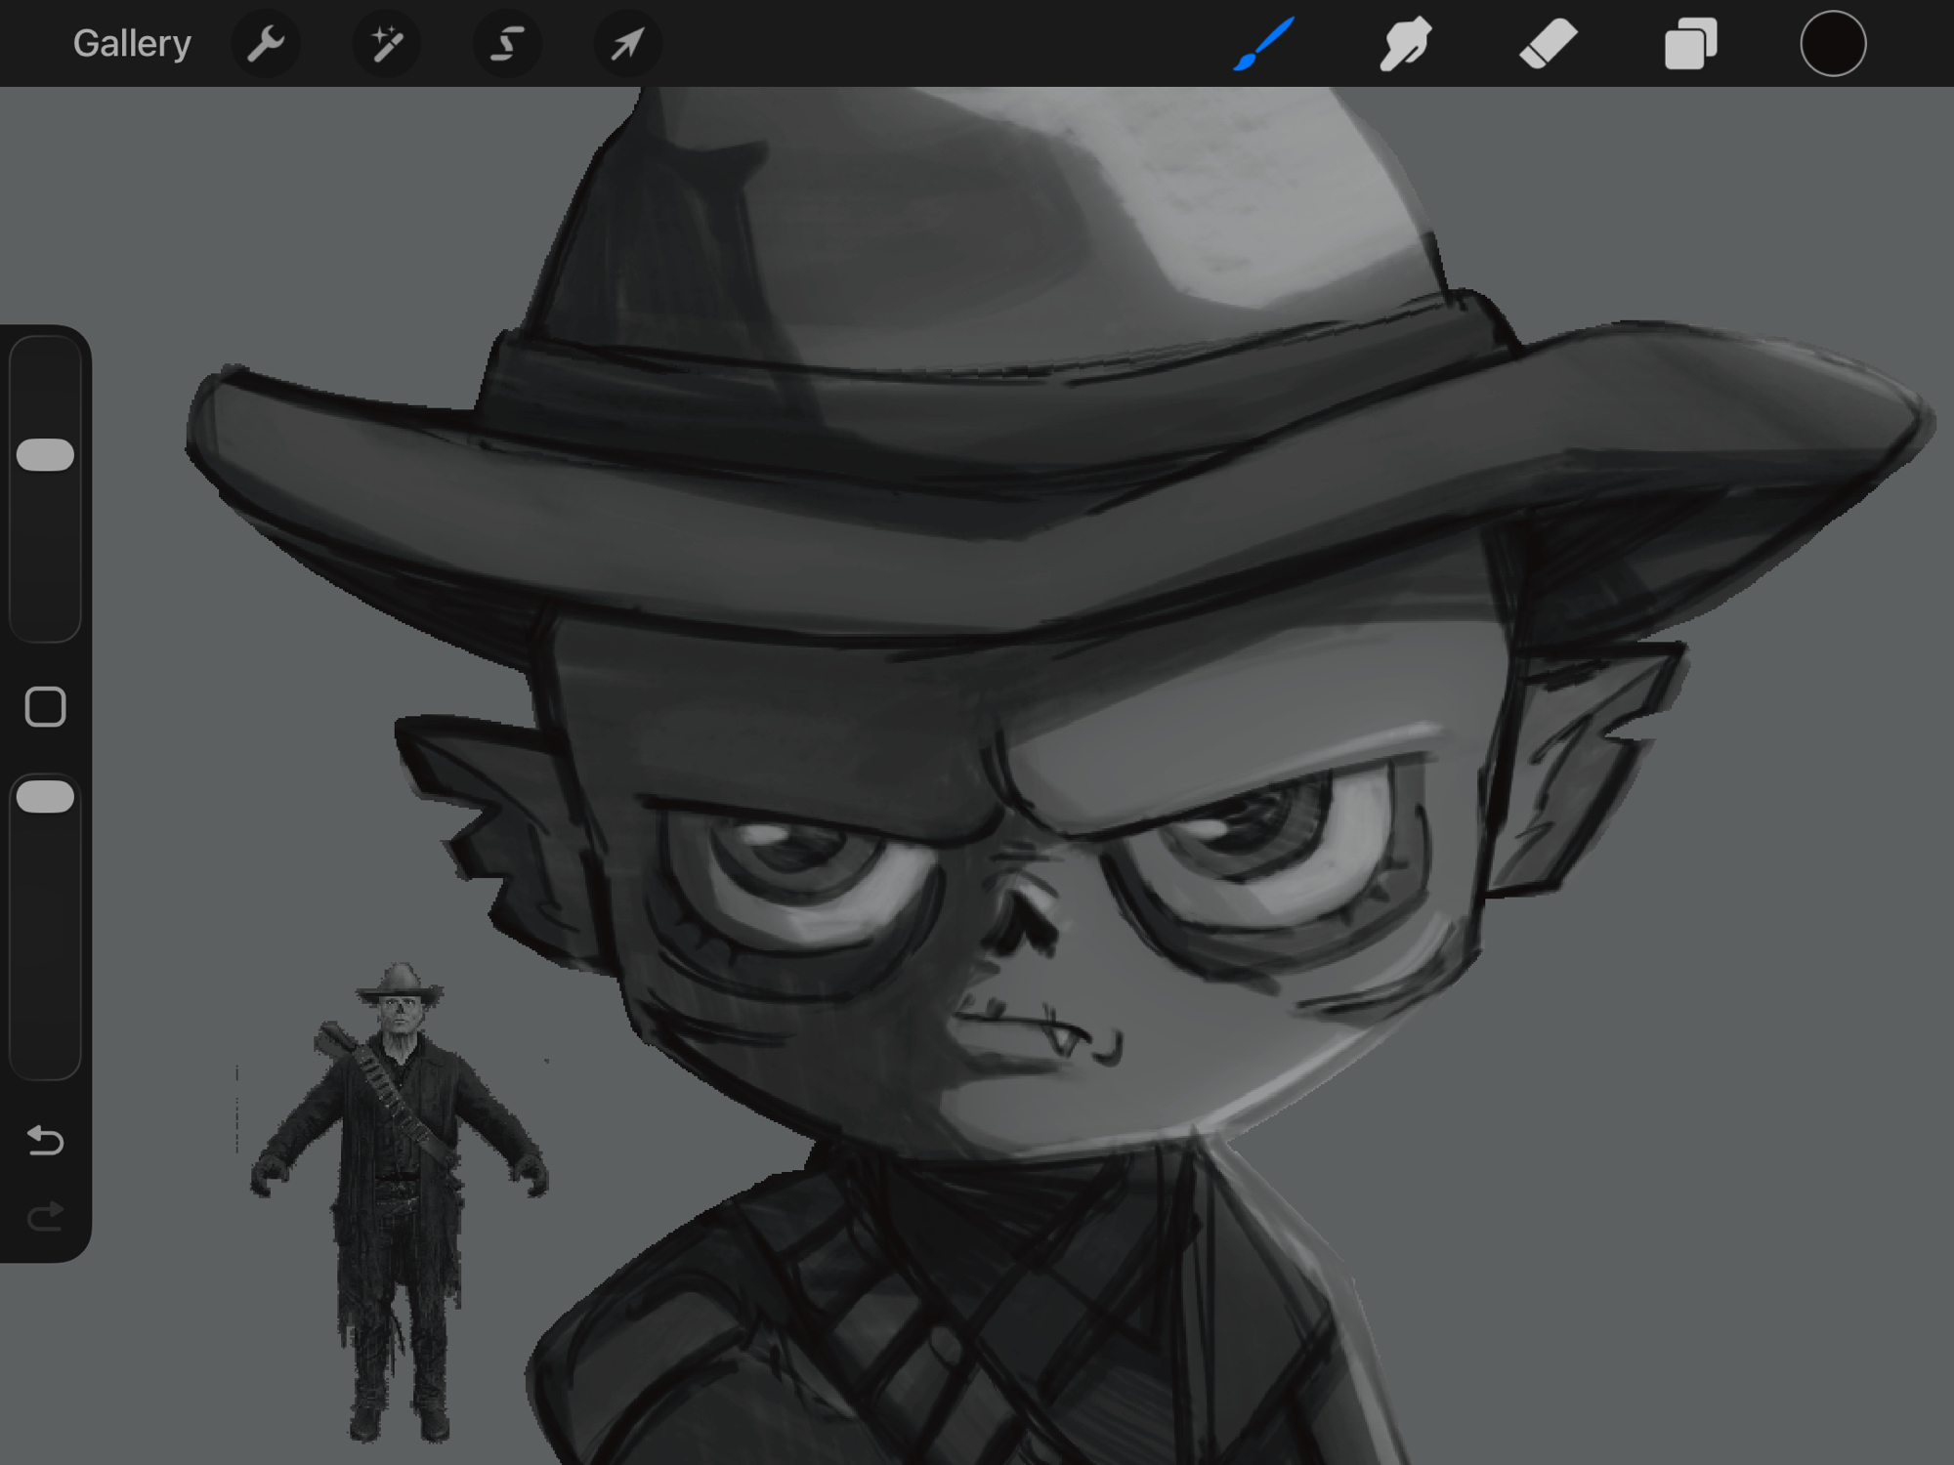Select the Eraser tool

click(x=1549, y=44)
